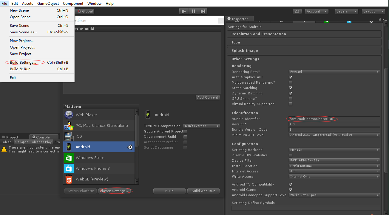Expand the Icon settings section
The width and height of the screenshot is (389, 215).
pos(304,42)
